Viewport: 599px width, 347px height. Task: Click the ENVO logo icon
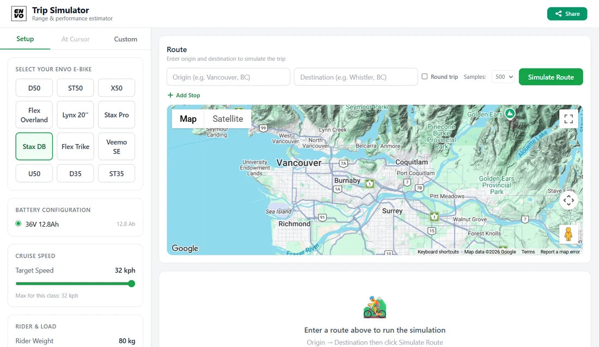coord(19,14)
